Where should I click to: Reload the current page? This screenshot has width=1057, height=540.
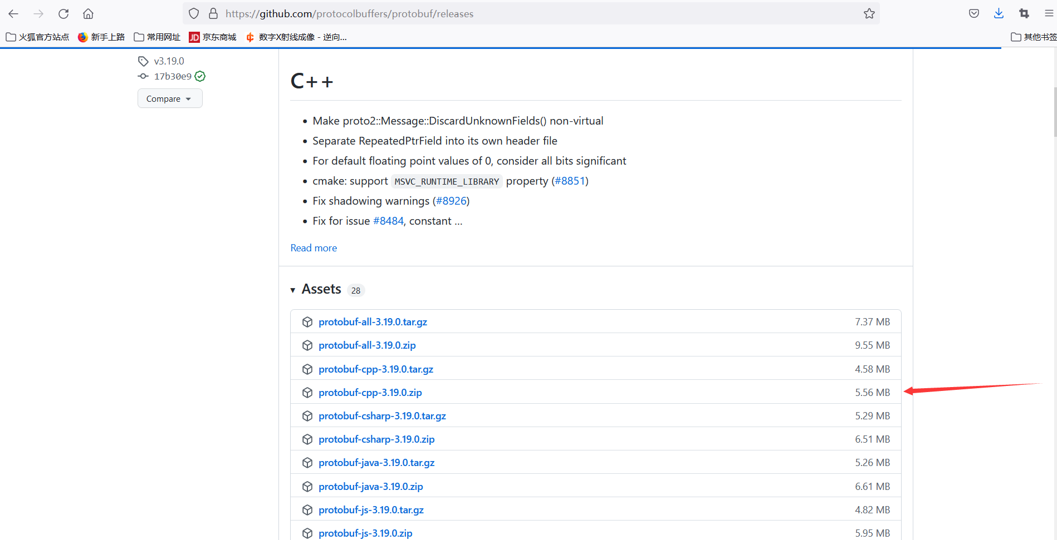pos(63,13)
